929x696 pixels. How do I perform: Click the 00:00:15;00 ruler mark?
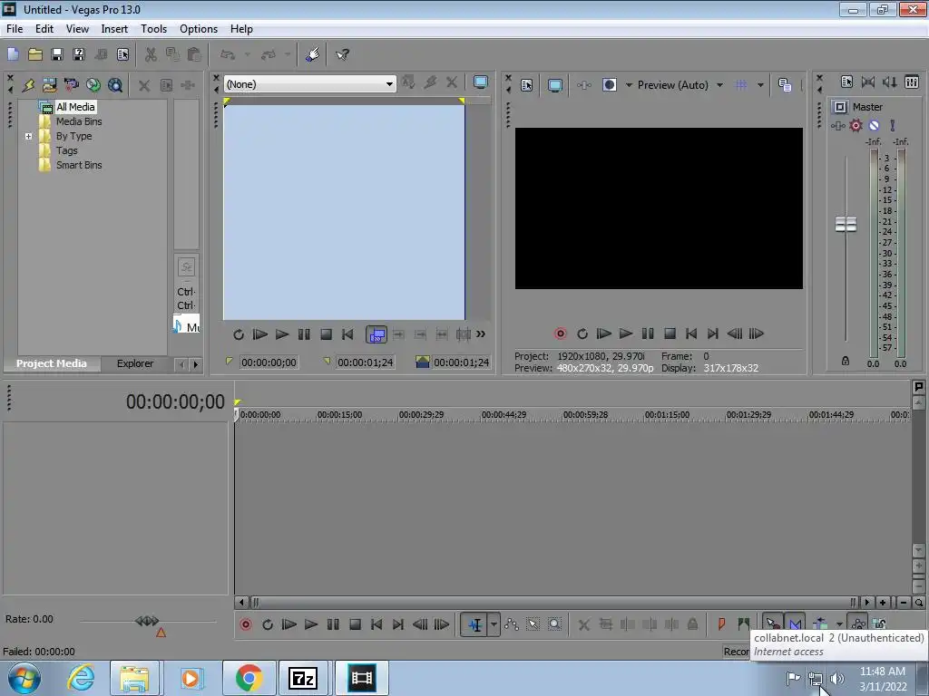pyautogui.click(x=339, y=415)
